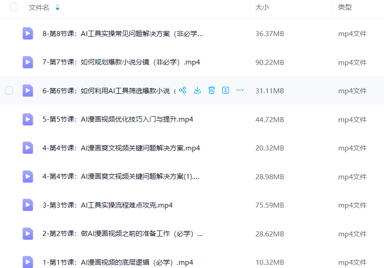Click the video icon of 2-第2节课 file
The width and height of the screenshot is (384, 268).
coord(28,234)
